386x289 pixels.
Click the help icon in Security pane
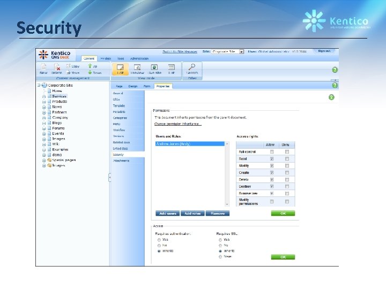[x=332, y=97]
